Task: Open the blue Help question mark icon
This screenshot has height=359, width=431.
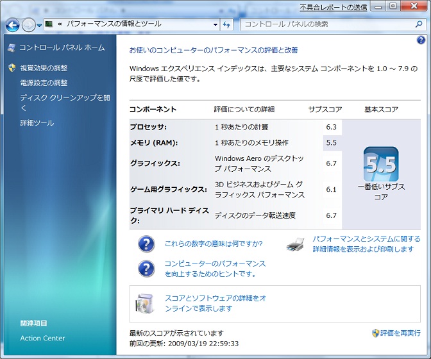Action: [421, 40]
